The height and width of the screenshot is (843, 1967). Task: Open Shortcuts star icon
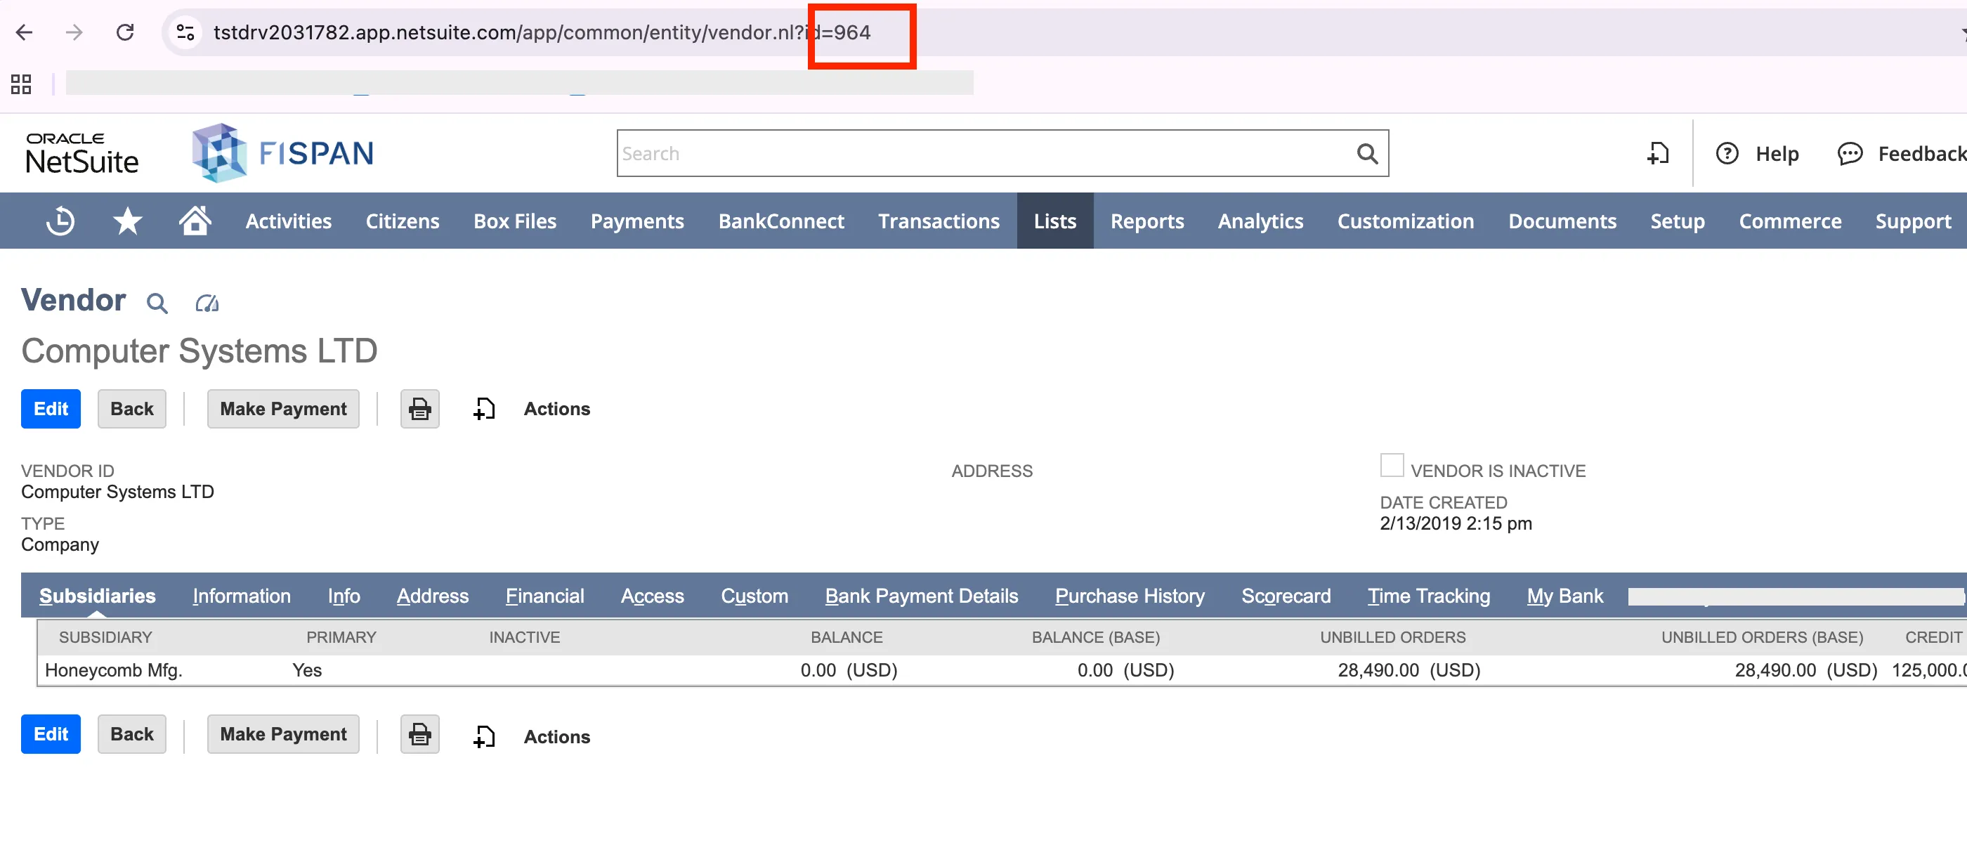click(128, 221)
